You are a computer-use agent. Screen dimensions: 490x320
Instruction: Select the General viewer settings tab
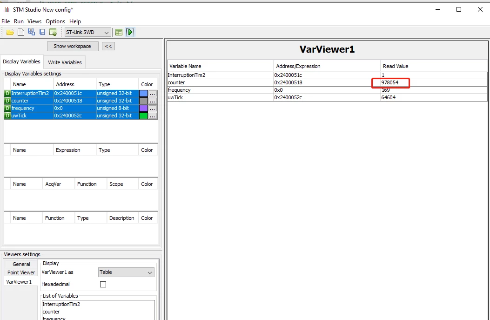coord(21,264)
